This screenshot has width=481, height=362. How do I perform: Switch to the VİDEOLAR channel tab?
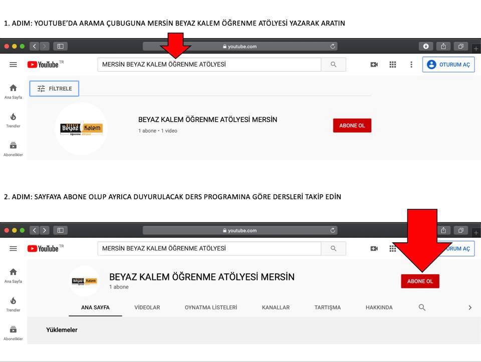click(x=147, y=307)
